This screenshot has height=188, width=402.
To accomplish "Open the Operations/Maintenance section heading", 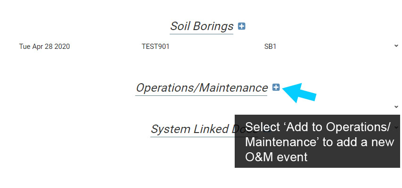I will pos(202,88).
